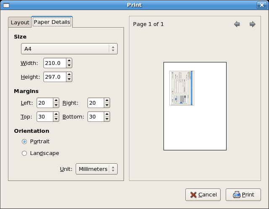Increase Left margin with up arrow
Screen dimensions: 269x209
(x=56, y=101)
